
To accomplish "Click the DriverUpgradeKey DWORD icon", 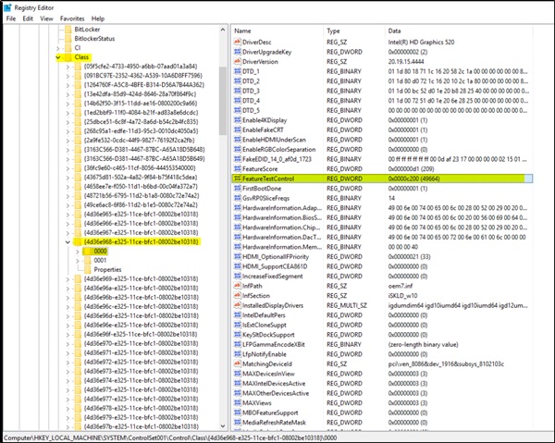I will coord(237,52).
